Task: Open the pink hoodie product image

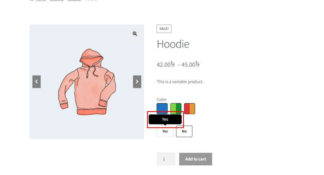Action: (87, 82)
